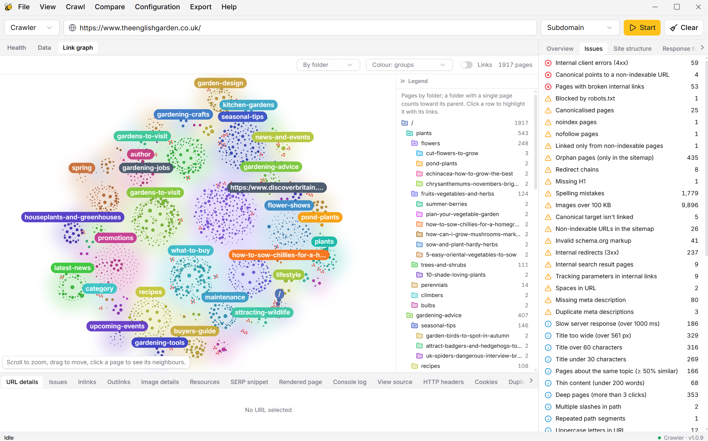Click the Clear button
Image resolution: width=708 pixels, height=441 pixels.
click(x=684, y=28)
